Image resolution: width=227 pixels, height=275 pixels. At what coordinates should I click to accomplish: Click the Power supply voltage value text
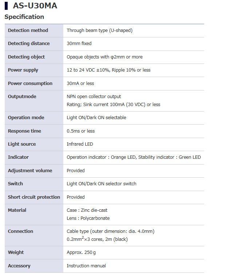tap(108, 70)
